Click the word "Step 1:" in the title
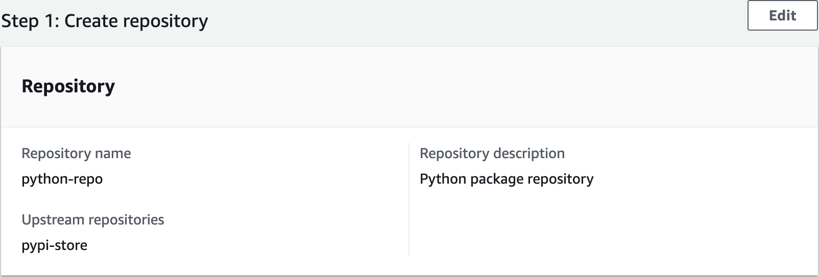Viewport: 819px width, 277px height. 30,21
